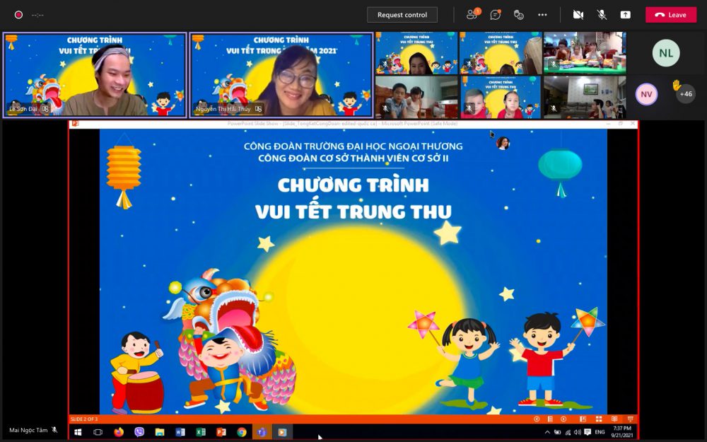Image resolution: width=707 pixels, height=442 pixels.
Task: Open Word from the taskbar
Action: pos(180,432)
